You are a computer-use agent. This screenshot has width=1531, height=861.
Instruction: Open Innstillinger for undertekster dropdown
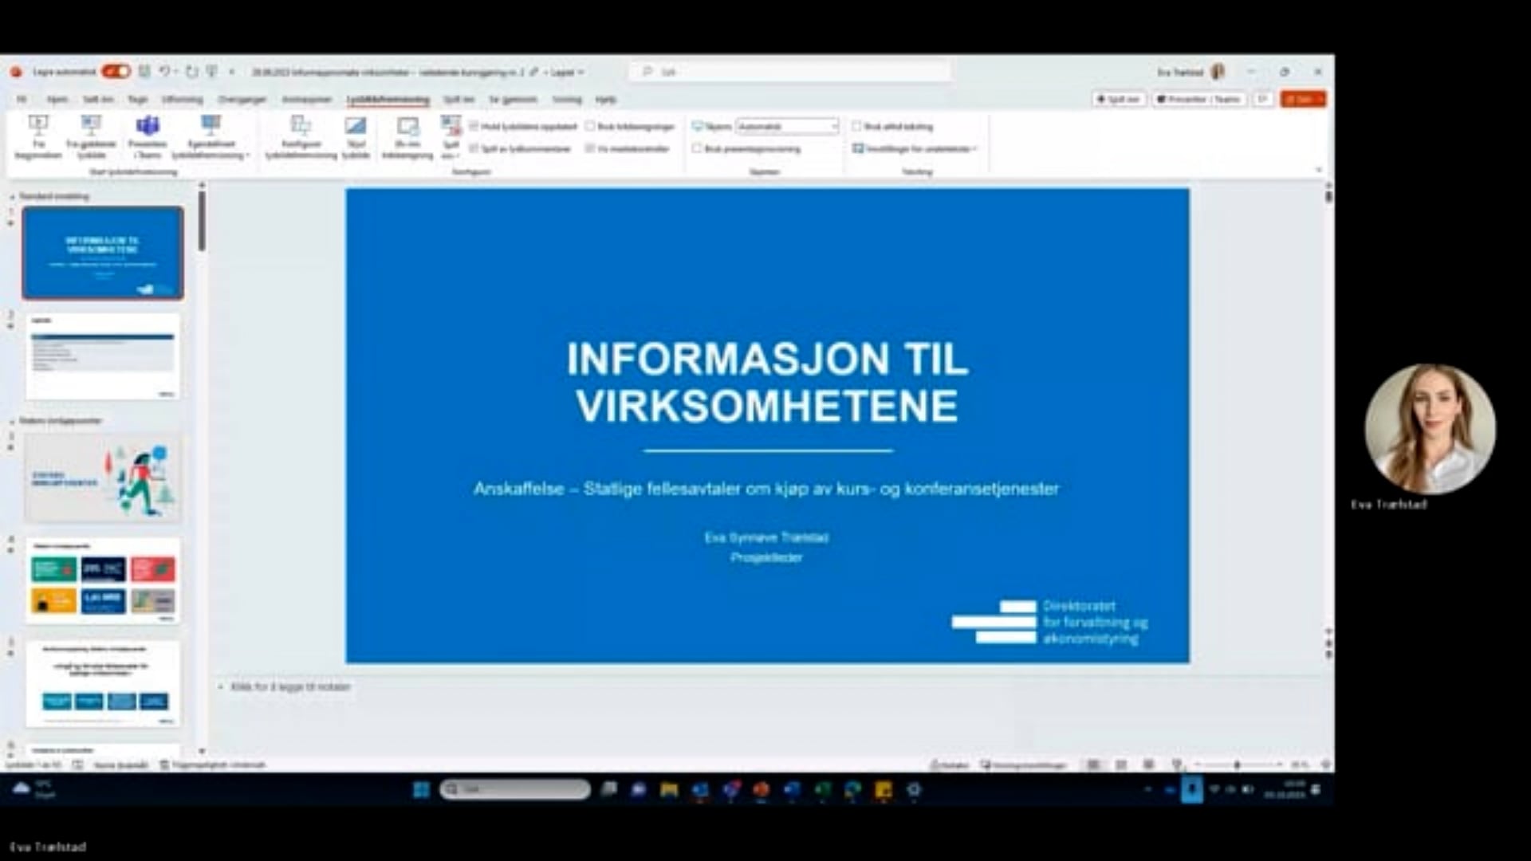click(x=915, y=148)
